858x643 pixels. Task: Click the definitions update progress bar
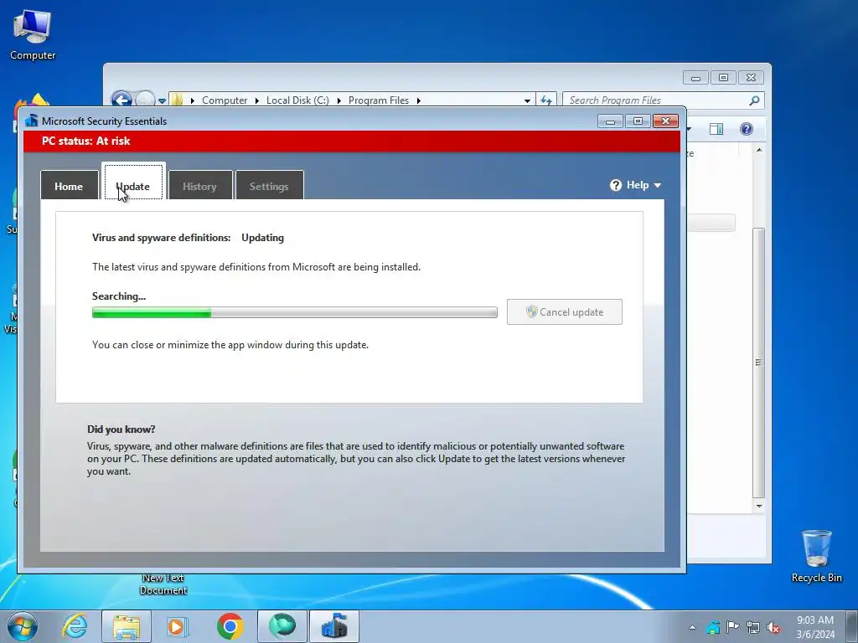[294, 312]
